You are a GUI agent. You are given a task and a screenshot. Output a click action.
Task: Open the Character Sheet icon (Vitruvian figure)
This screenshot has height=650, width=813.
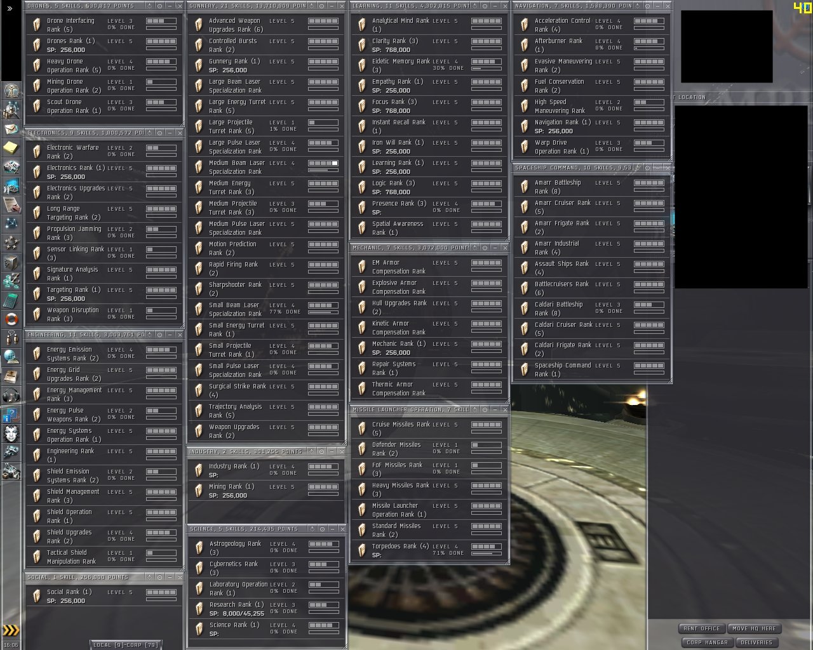tap(11, 91)
